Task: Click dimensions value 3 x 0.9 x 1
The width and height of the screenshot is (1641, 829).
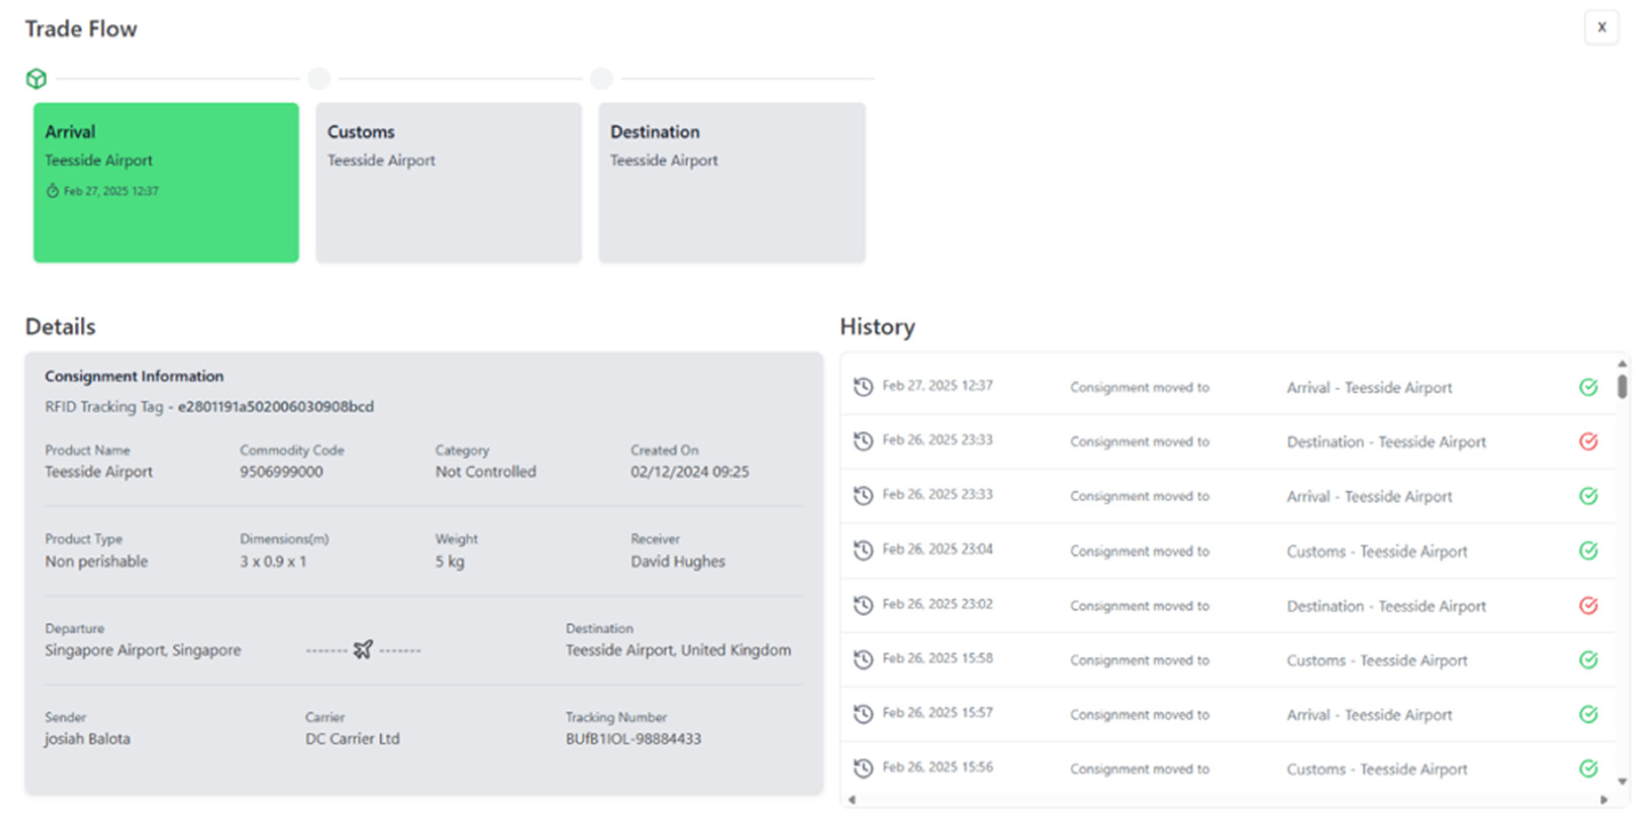Action: click(x=273, y=561)
